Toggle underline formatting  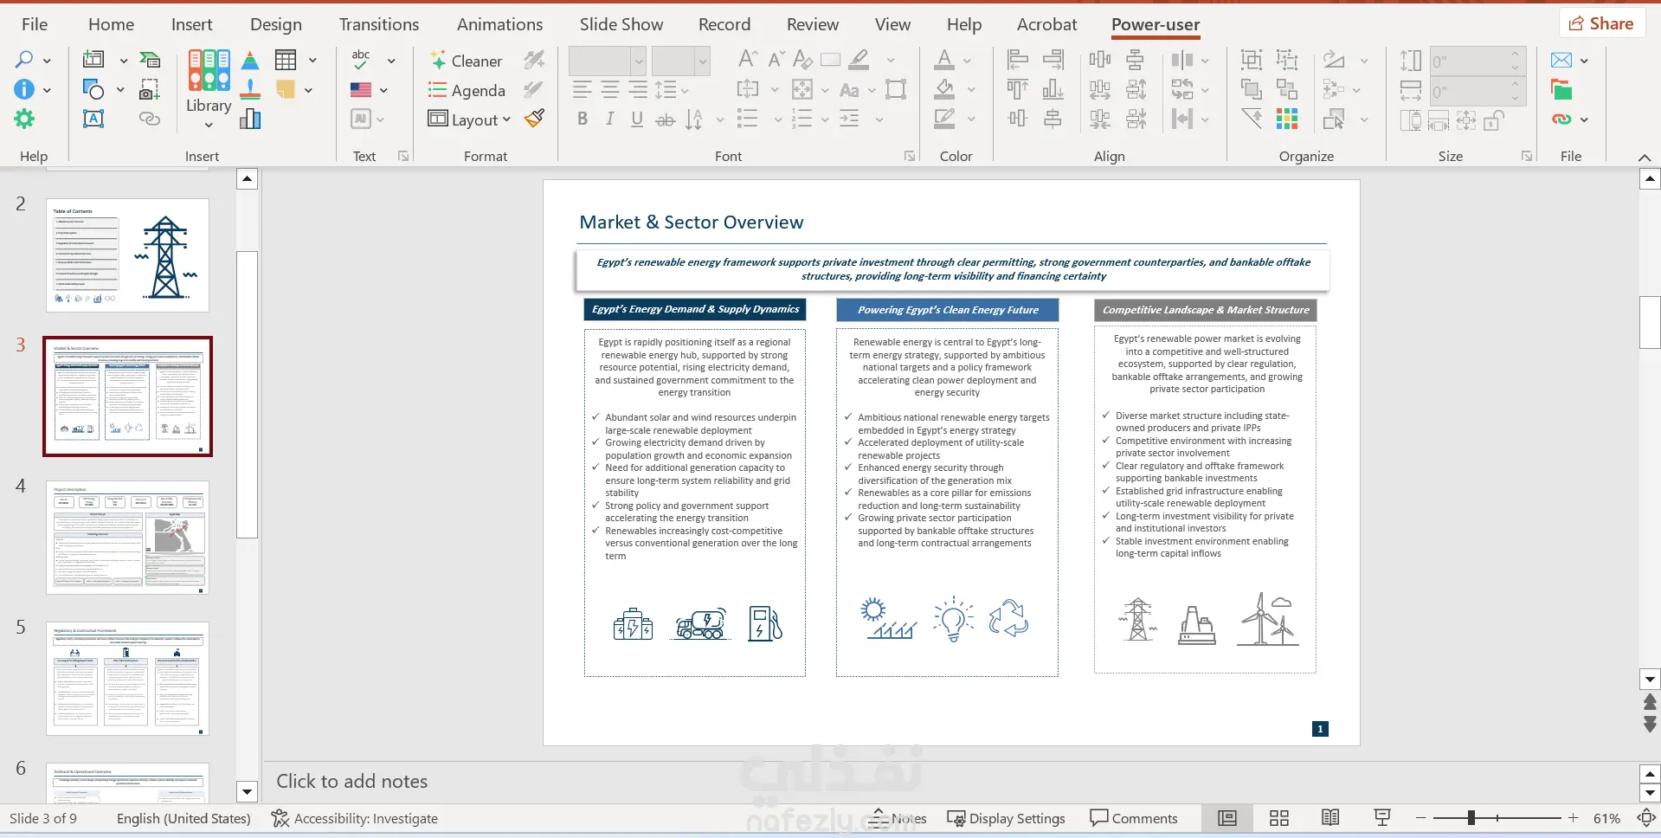click(637, 119)
